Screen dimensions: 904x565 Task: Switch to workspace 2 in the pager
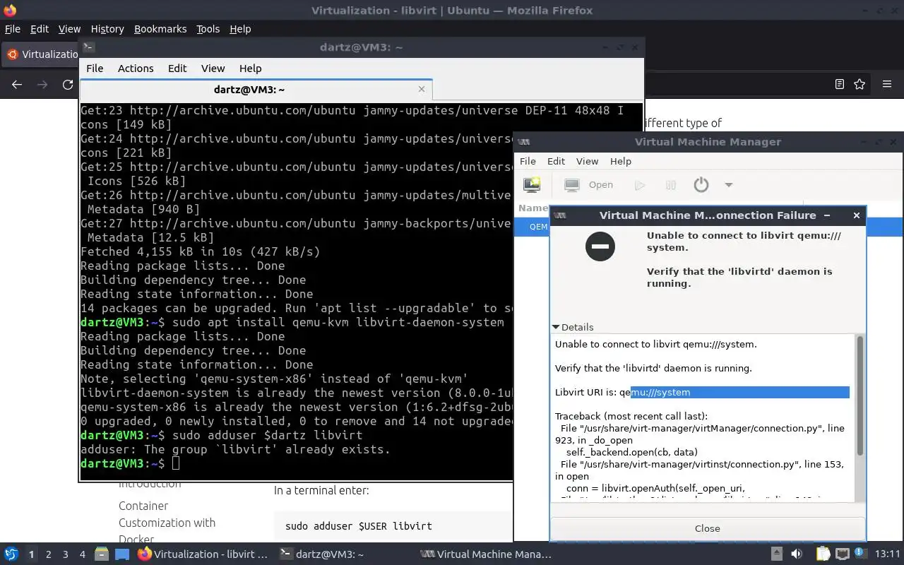pos(48,554)
